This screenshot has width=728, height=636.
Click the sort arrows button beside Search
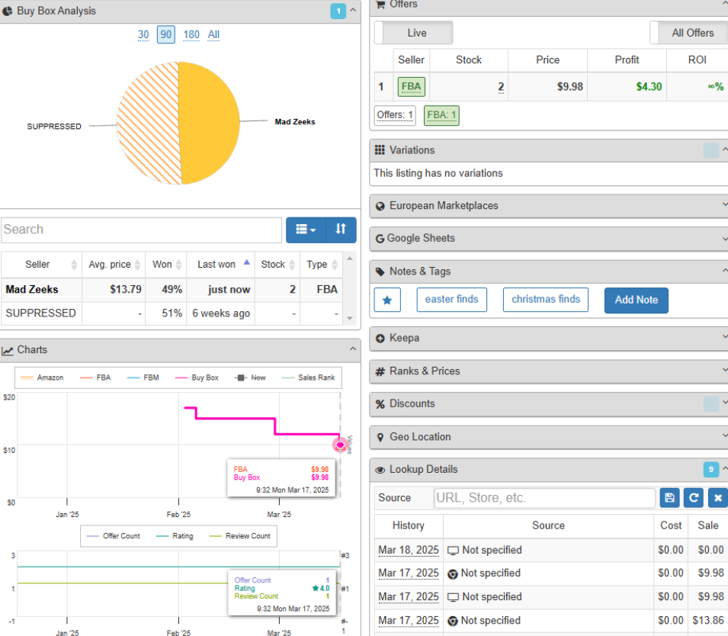341,230
